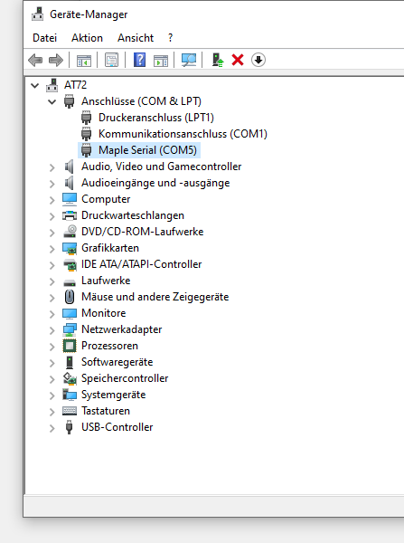Image resolution: width=404 pixels, height=543 pixels.
Task: Expand the USB-Controller category
Action: point(52,428)
